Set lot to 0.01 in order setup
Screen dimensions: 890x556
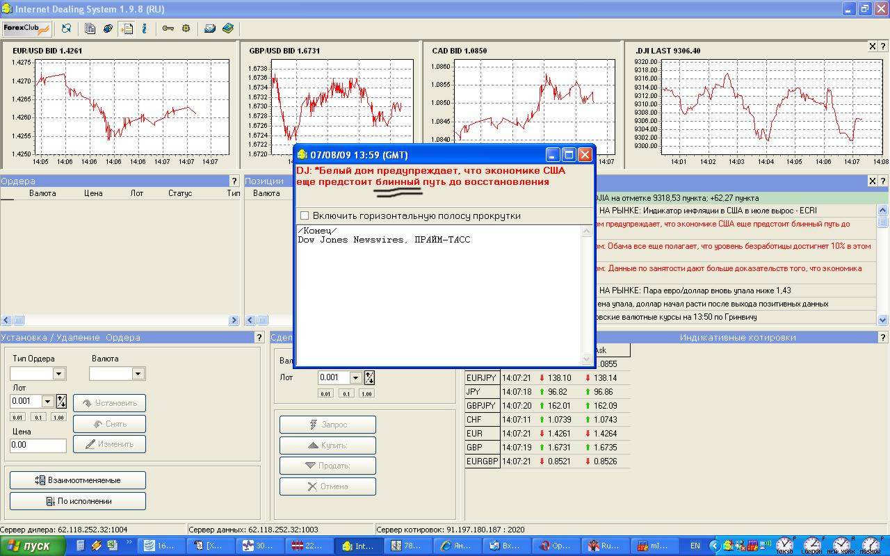[17, 417]
